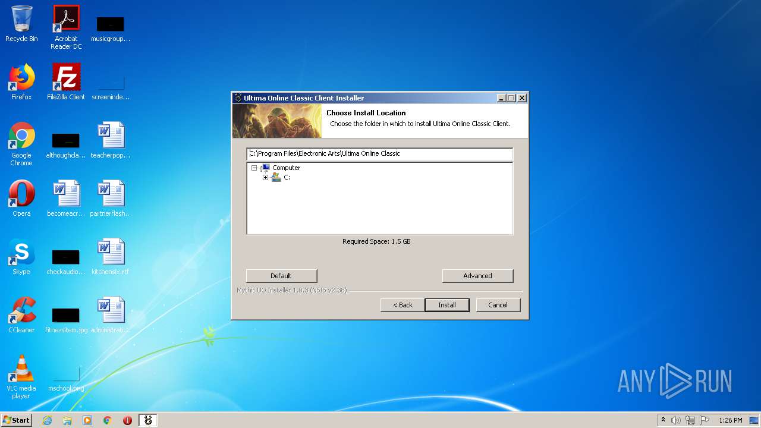Select the mschool.png image file
This screenshot has width=761, height=428.
pyautogui.click(x=66, y=379)
